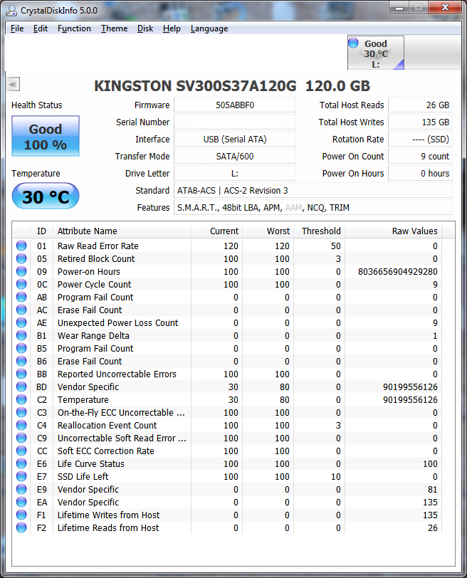The width and height of the screenshot is (467, 578).
Task: Click the Good 100 % health status button
Action: click(x=46, y=136)
